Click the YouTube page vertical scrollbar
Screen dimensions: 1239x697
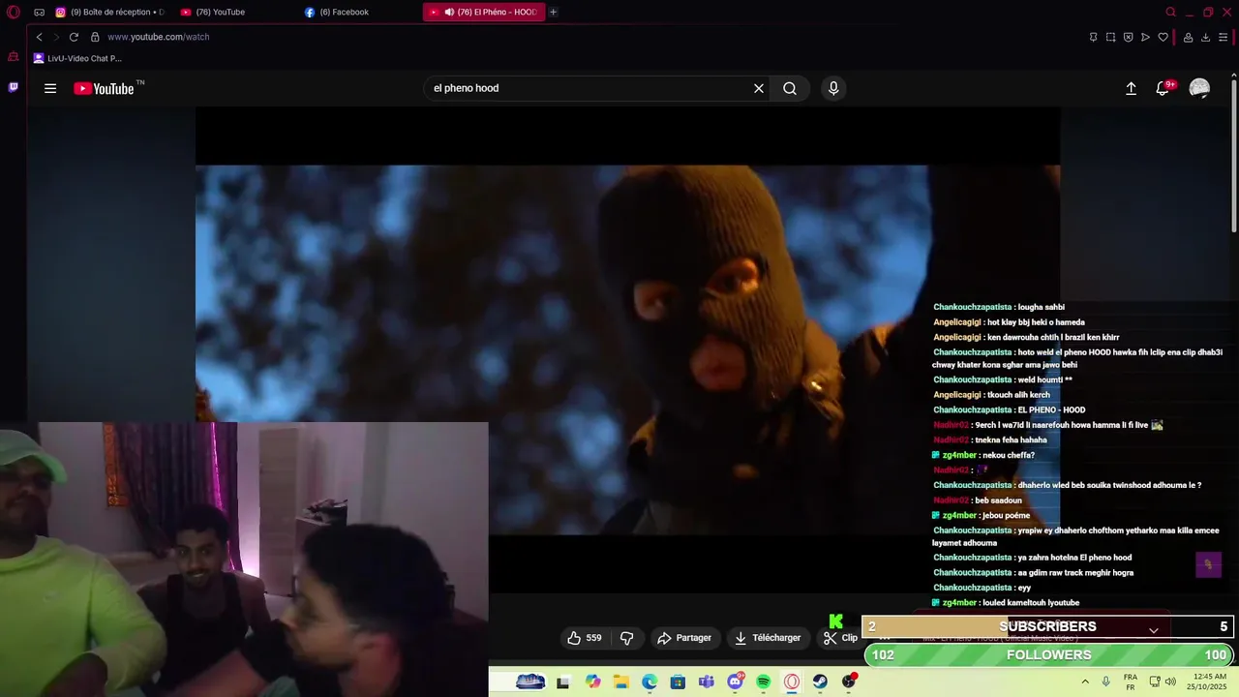[x=1234, y=155]
